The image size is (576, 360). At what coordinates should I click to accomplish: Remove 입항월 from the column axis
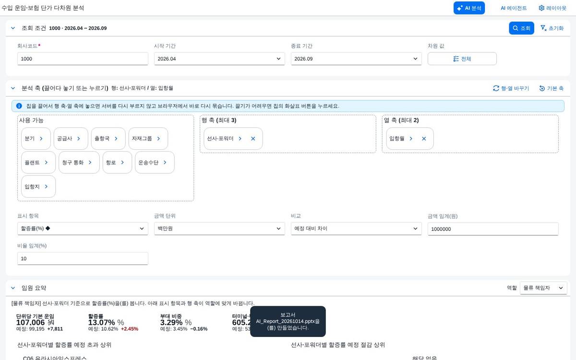coord(424,138)
